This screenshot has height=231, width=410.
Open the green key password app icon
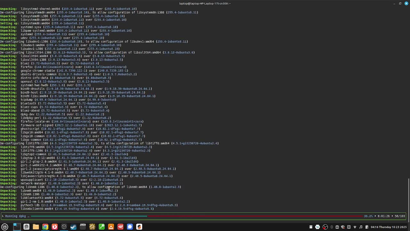click(x=102, y=227)
